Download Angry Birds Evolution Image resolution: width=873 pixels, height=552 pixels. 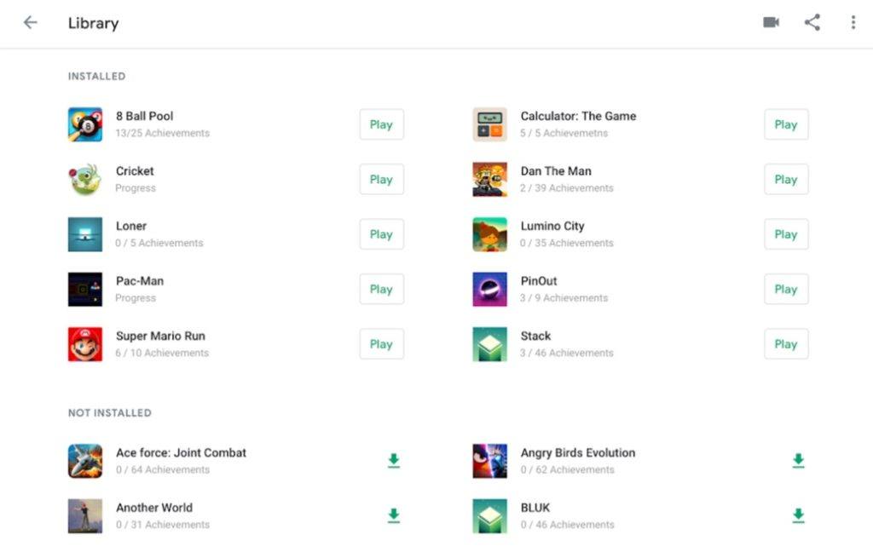tap(798, 461)
